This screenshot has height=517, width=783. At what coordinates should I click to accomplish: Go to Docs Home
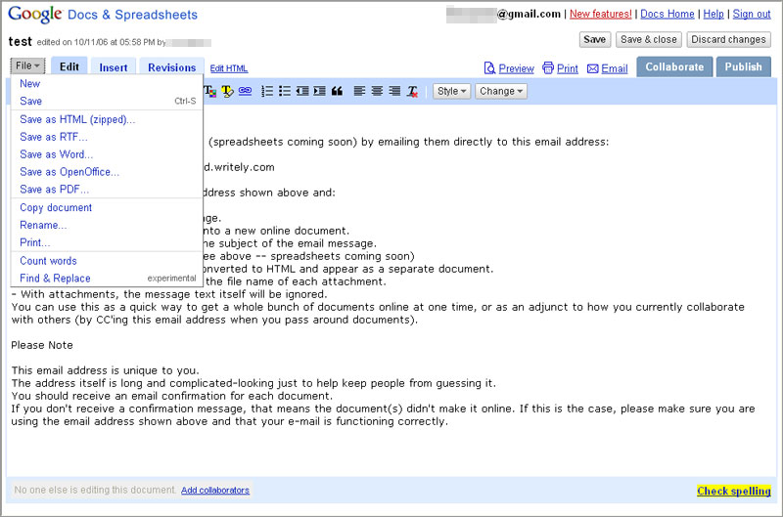pos(668,14)
